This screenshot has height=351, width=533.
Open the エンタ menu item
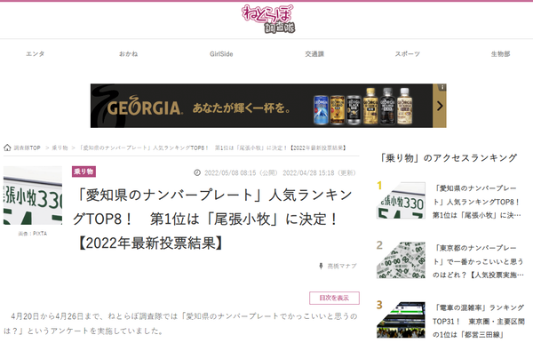tap(36, 53)
